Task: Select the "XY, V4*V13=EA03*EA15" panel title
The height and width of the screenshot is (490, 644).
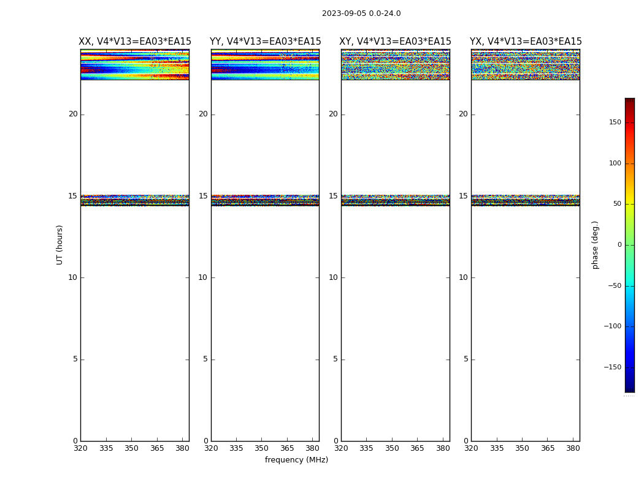Action: pyautogui.click(x=395, y=42)
